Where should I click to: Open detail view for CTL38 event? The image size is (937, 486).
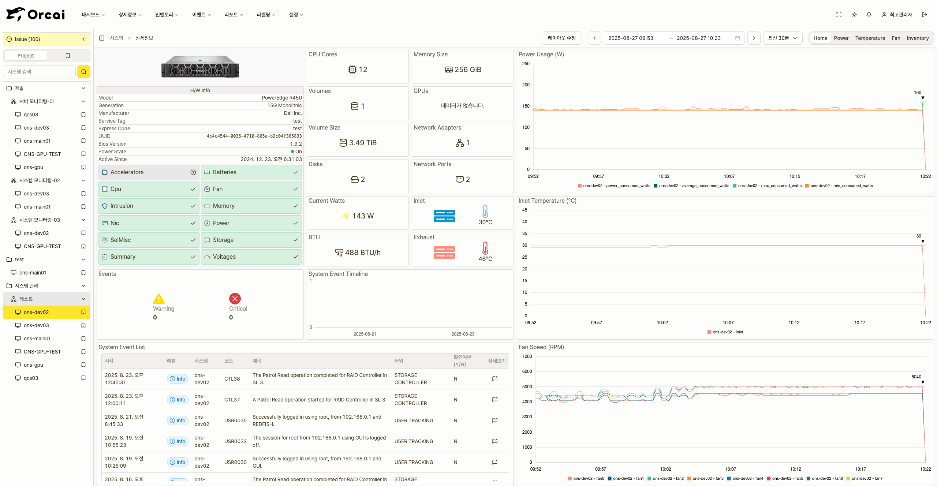[x=495, y=379]
